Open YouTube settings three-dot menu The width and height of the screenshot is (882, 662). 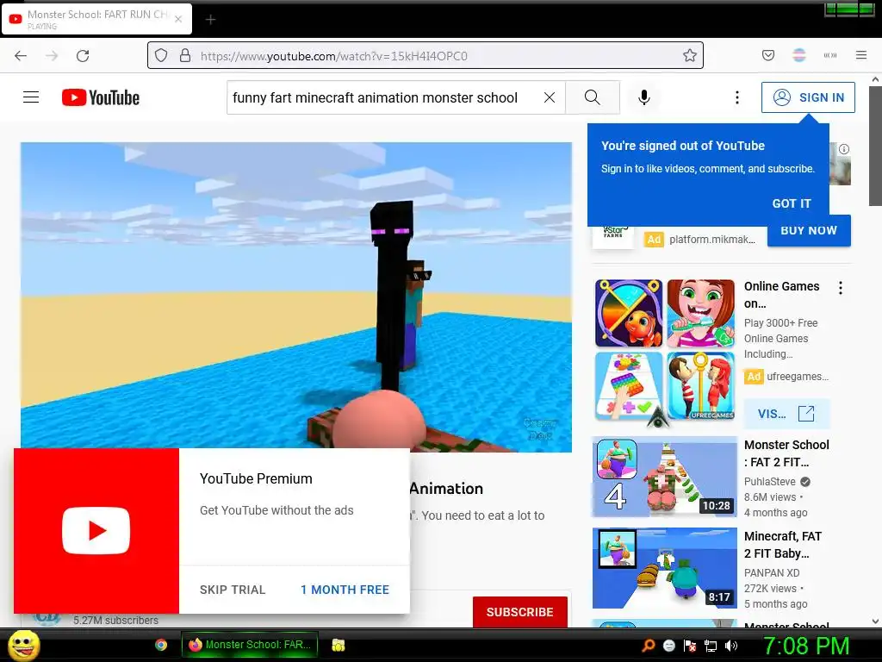tap(737, 97)
